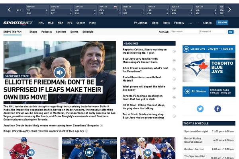Click the CBS Sports Radio time text

tap(221, 91)
